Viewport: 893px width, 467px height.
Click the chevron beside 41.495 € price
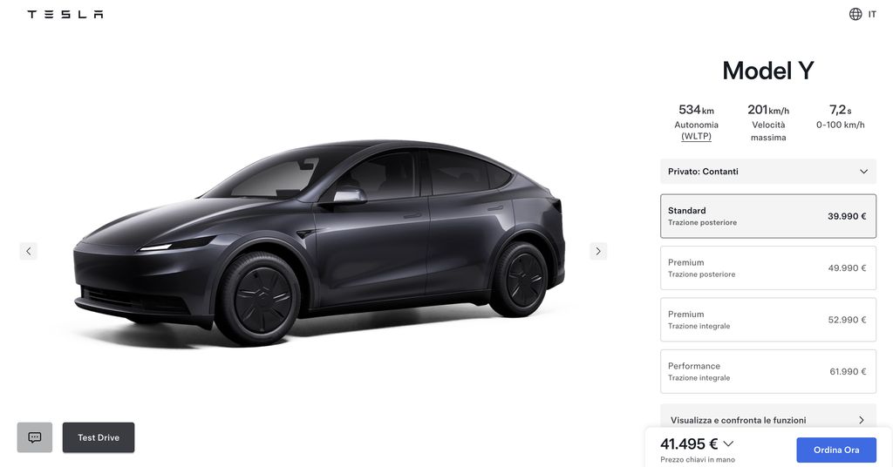pyautogui.click(x=728, y=443)
